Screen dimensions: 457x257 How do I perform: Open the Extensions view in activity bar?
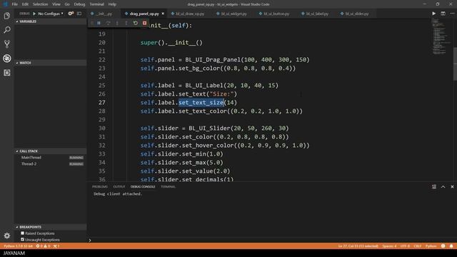point(7,73)
